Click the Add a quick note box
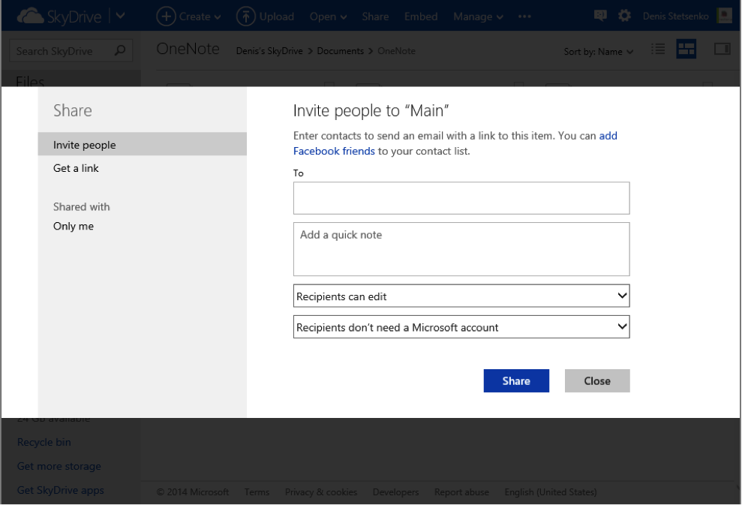 [x=461, y=249]
